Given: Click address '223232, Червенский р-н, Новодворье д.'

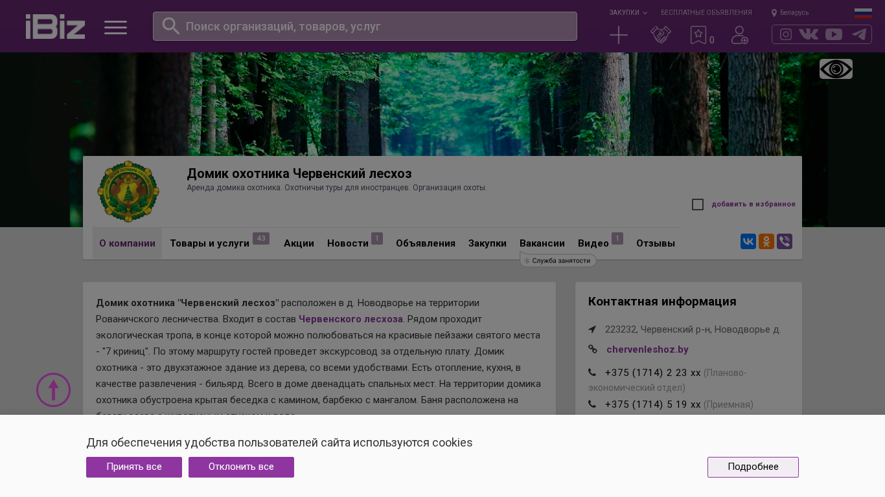Looking at the screenshot, I should click(x=693, y=329).
